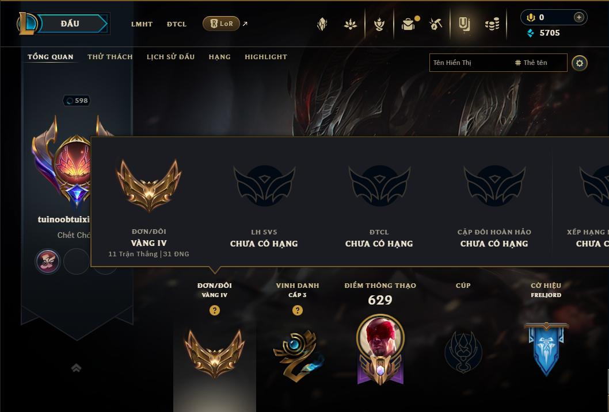Image resolution: width=609 pixels, height=412 pixels.
Task: Switch to the Hạng tab
Action: (x=219, y=57)
